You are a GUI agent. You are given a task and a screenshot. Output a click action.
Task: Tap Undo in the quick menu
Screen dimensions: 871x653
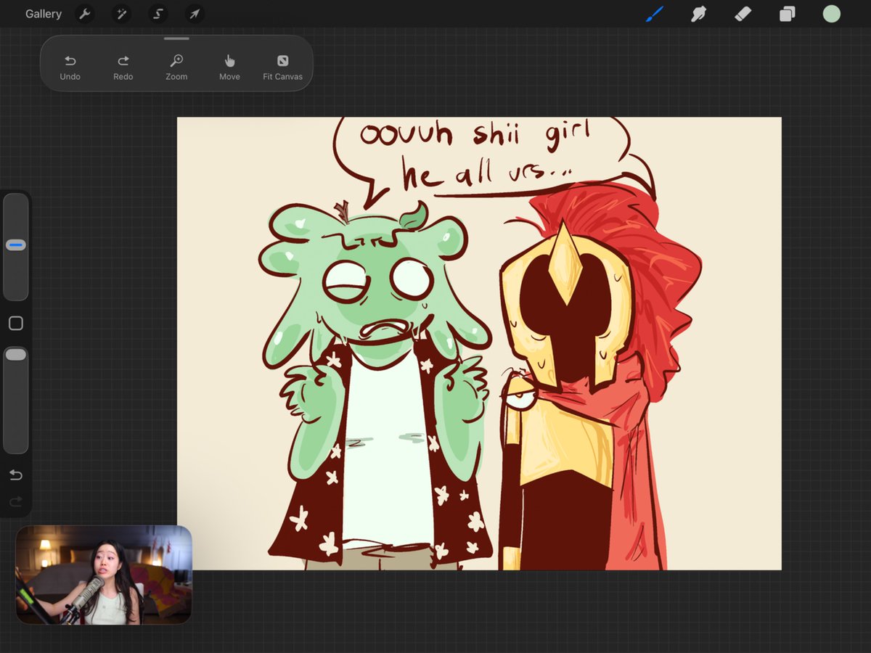point(70,67)
